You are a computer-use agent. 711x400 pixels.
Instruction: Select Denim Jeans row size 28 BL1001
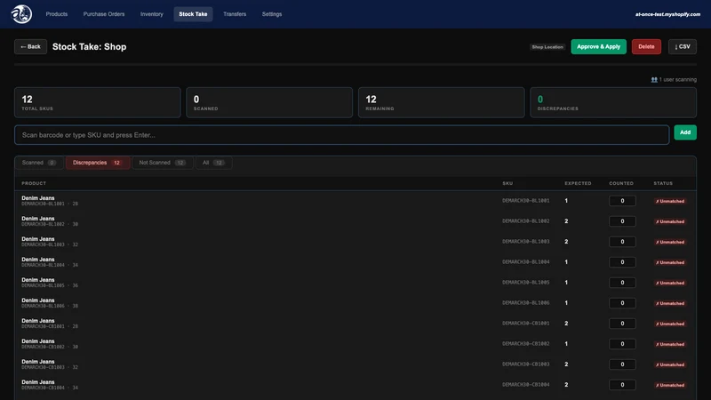[x=355, y=201]
